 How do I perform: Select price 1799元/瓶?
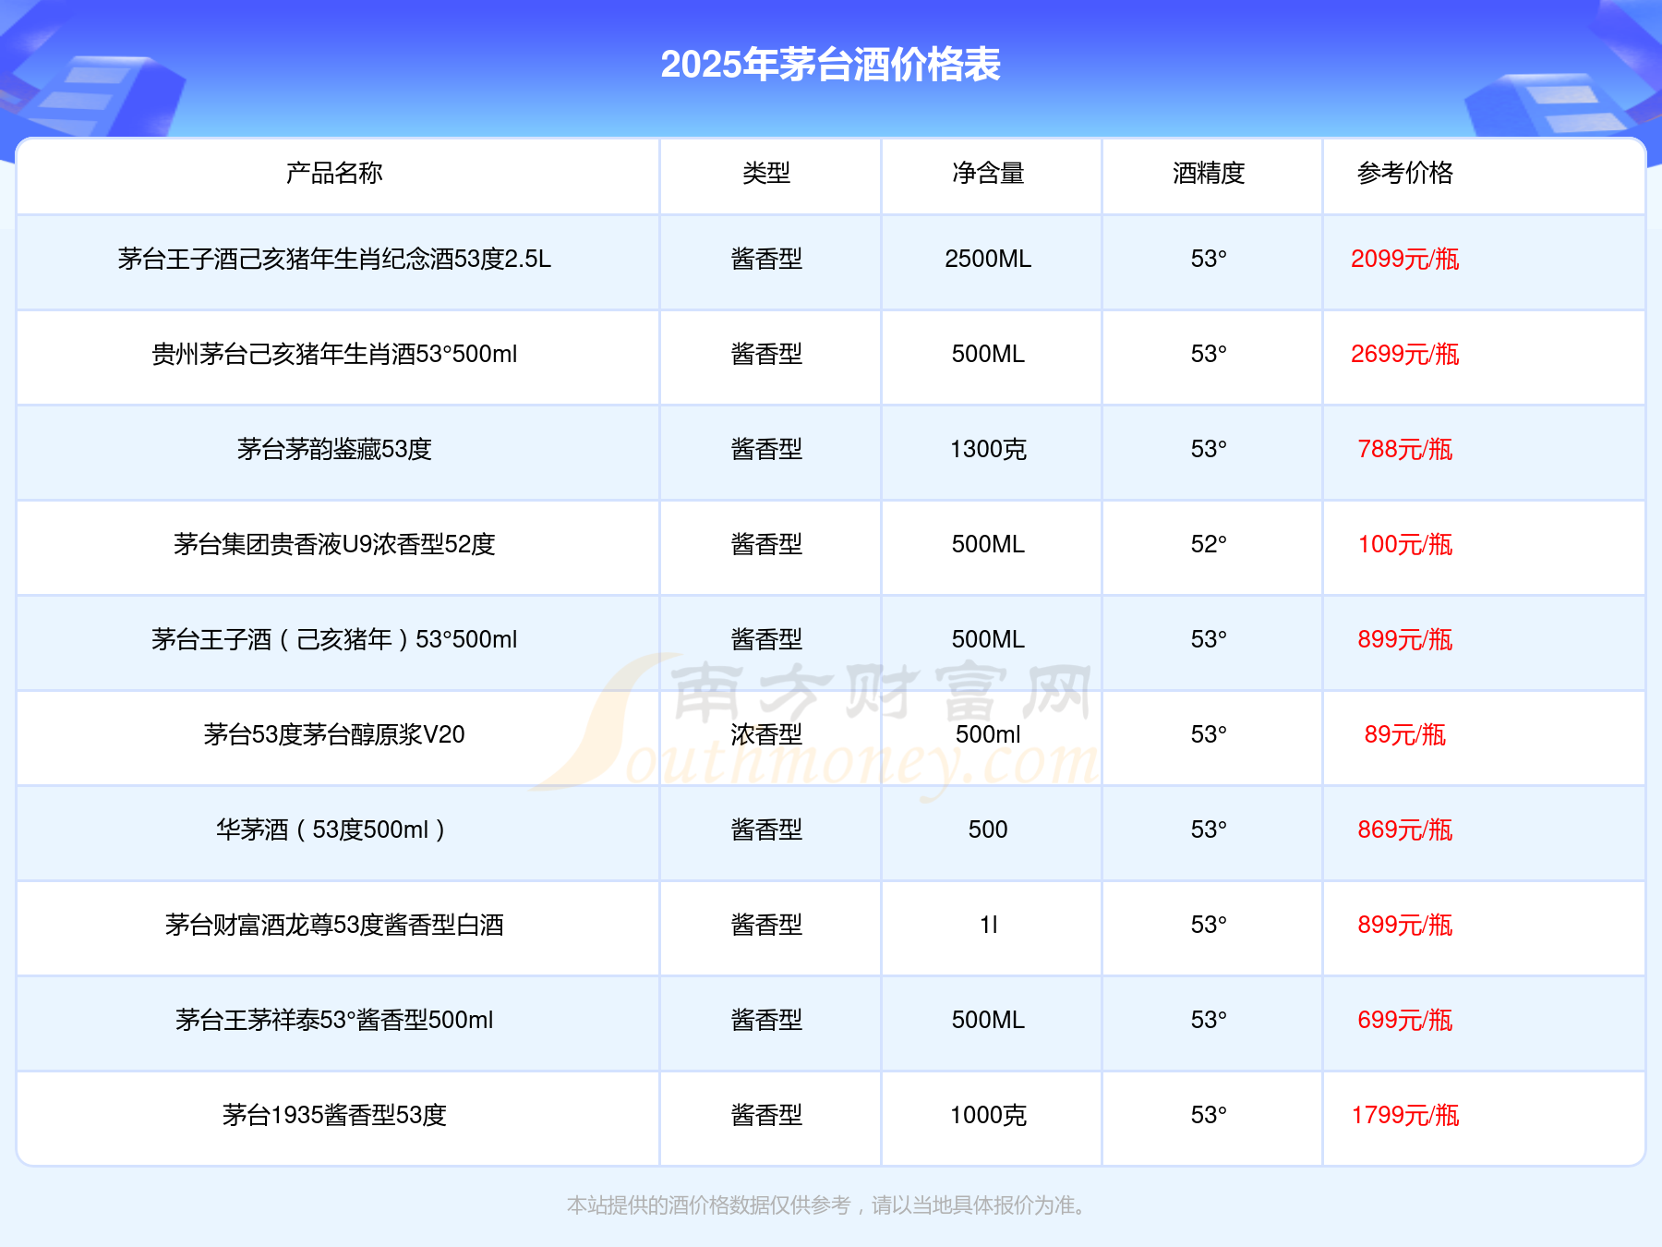(1405, 1115)
